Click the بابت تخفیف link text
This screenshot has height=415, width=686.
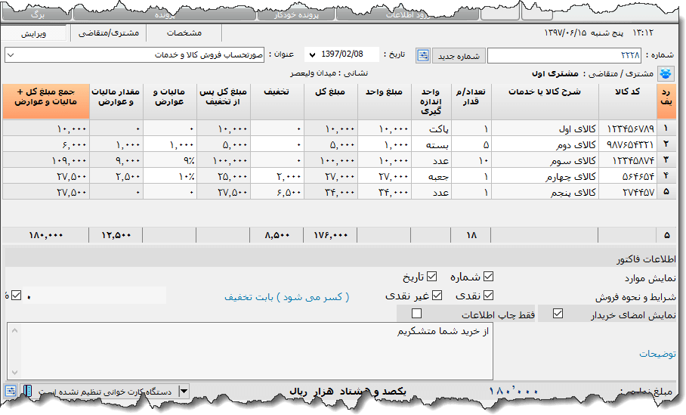287,297
